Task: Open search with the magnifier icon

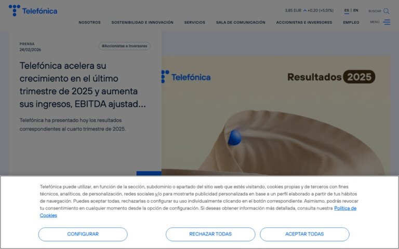Action: pos(387,11)
